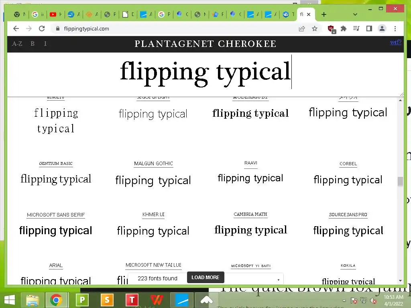Click the Chrome taskbar icon
Image resolution: width=411 pixels, height=308 pixels.
tap(56, 300)
